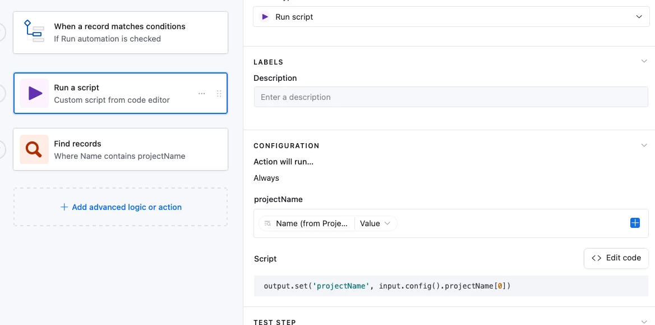The width and height of the screenshot is (655, 325).
Task: Select the When a record matches conditions trigger
Action: tap(120, 33)
